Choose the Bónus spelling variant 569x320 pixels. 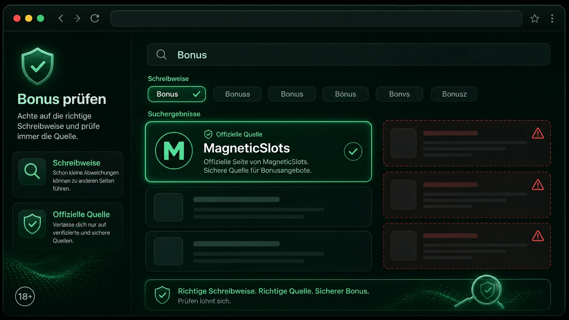tap(345, 94)
